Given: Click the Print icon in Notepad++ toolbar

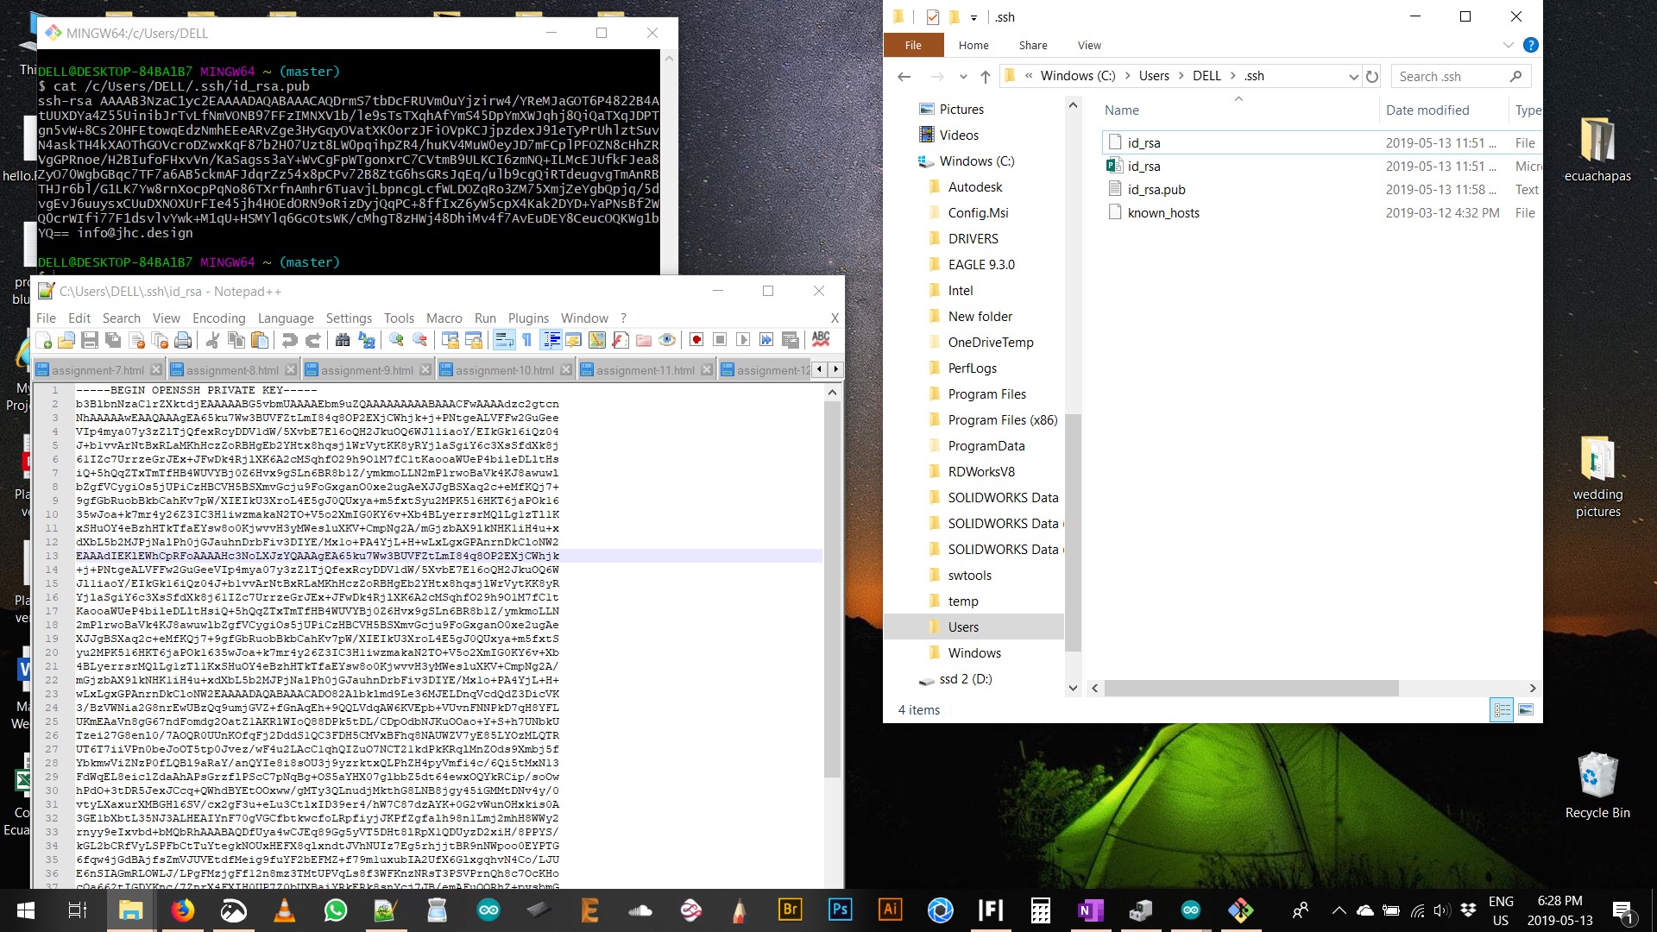Looking at the screenshot, I should pyautogui.click(x=183, y=340).
